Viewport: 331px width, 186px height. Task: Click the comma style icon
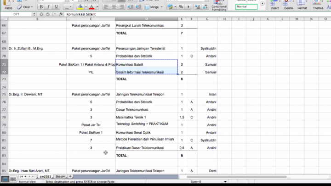pos(188,7)
